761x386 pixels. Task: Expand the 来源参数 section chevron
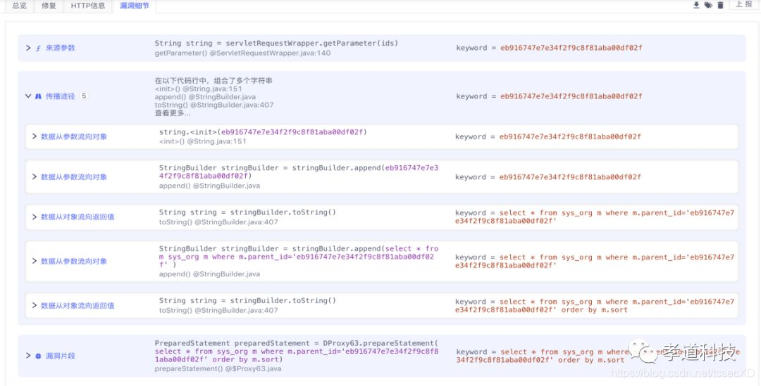point(28,48)
